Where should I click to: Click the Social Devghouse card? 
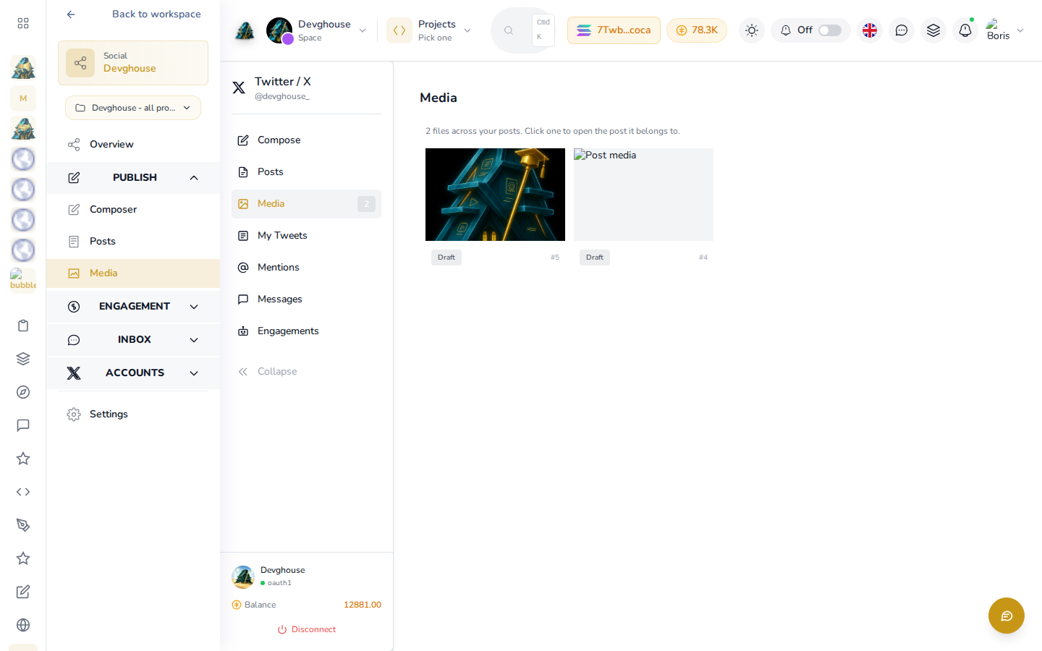coord(133,63)
